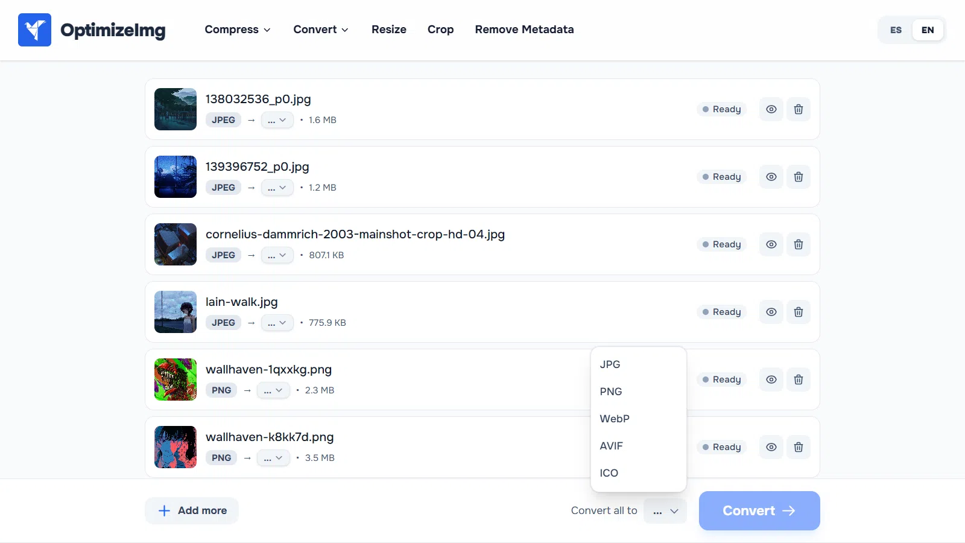The width and height of the screenshot is (965, 543).
Task: Open format dropdown for 139396752_p0.jpg
Action: pos(277,188)
